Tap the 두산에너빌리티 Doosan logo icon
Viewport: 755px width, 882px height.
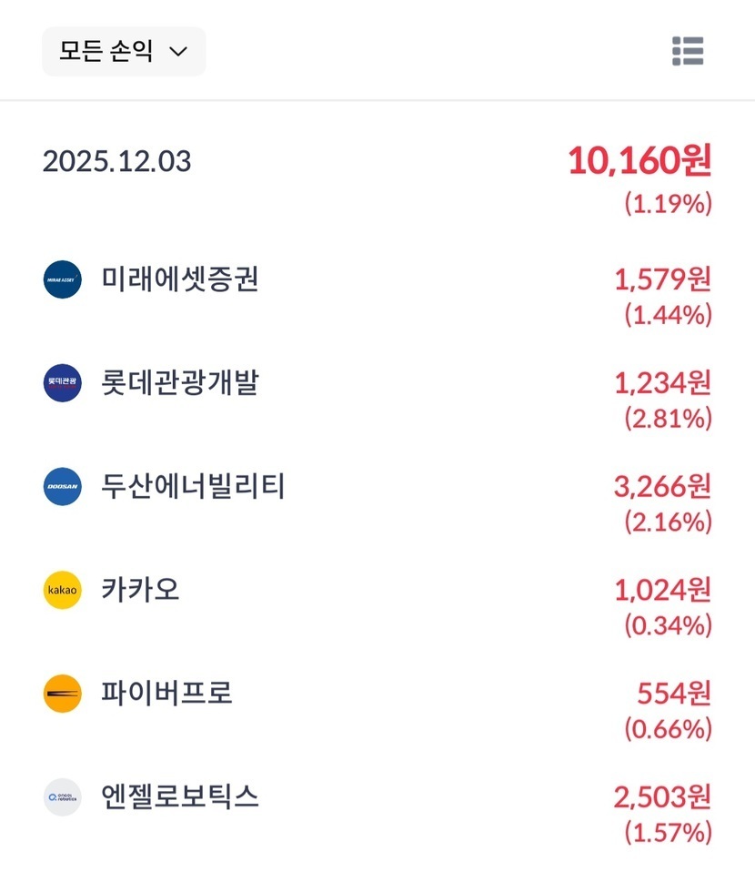coord(63,486)
